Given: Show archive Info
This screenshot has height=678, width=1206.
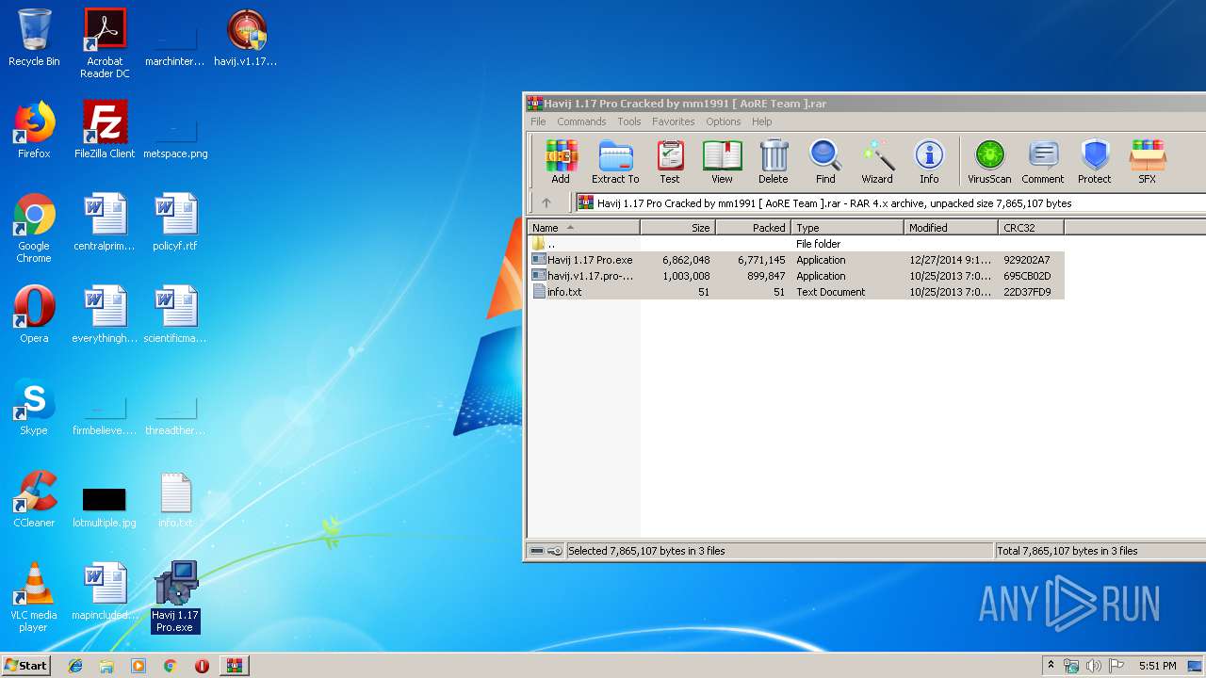Looking at the screenshot, I should pos(929,162).
